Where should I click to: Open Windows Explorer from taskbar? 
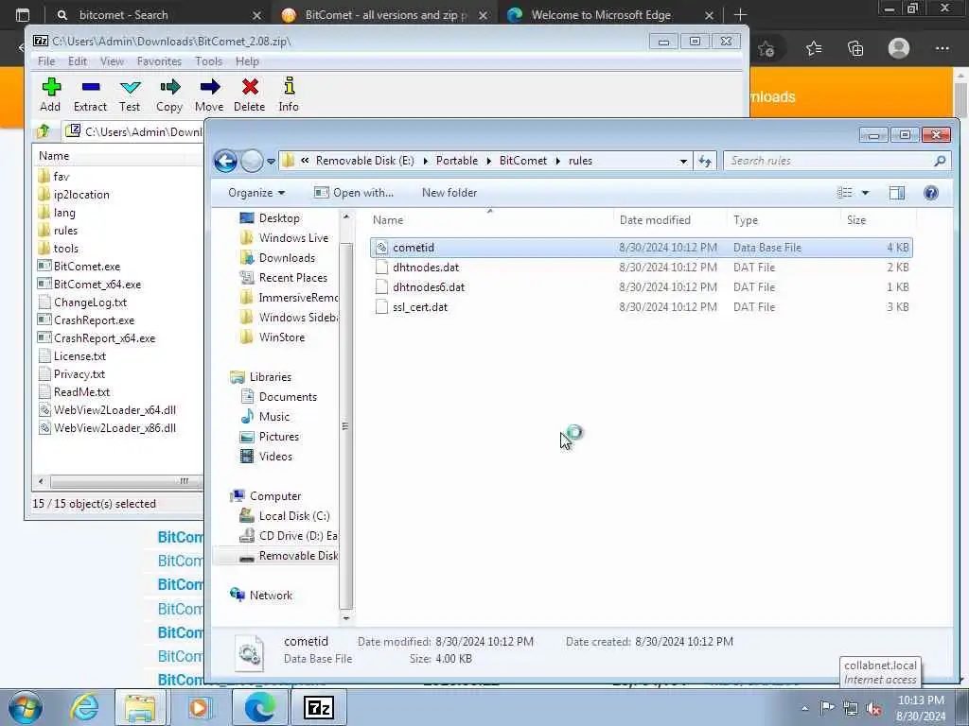click(140, 707)
